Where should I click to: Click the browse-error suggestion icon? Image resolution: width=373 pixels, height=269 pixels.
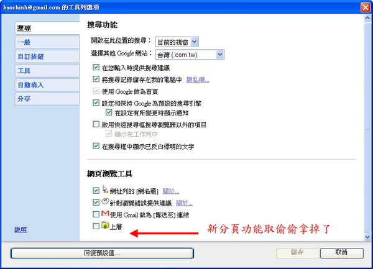coord(105,201)
